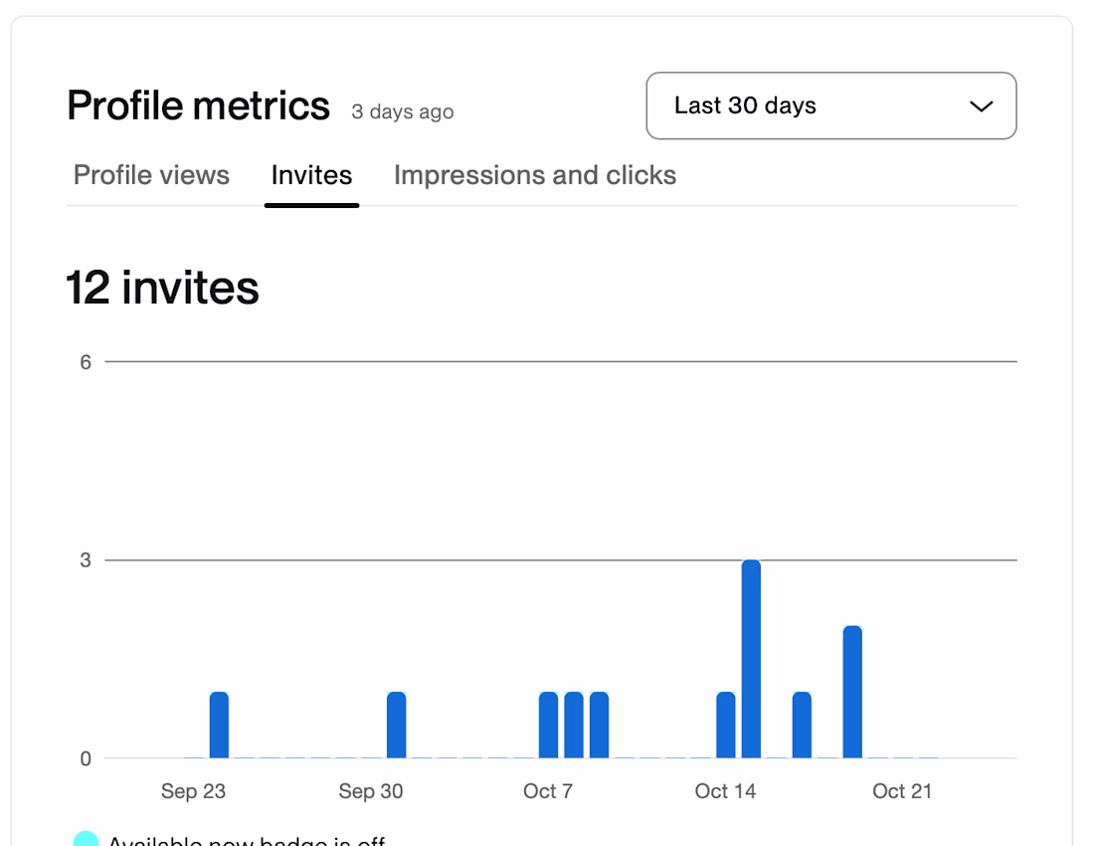Click the cyan Available now badge dot

pyautogui.click(x=87, y=839)
